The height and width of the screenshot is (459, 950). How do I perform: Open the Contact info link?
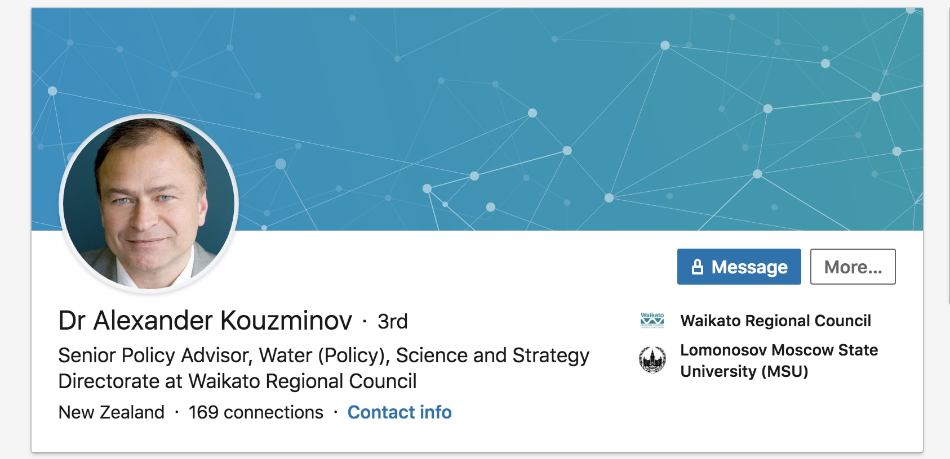coord(399,412)
